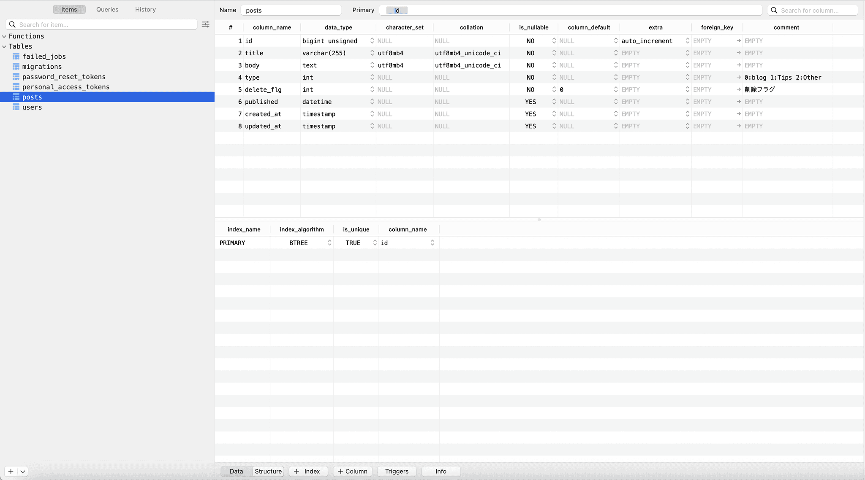
Task: Open the data_type stepper for title column
Action: coord(371,53)
